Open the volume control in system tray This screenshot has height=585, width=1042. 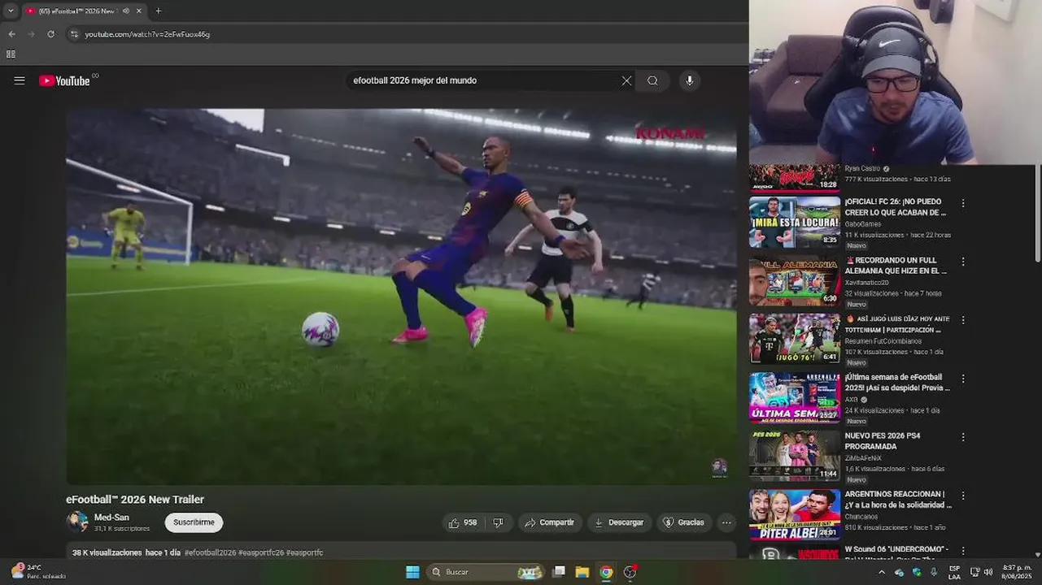coord(988,572)
